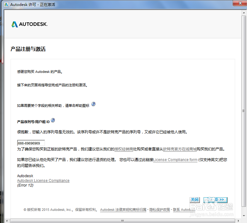Click the horizontal scrollbar right arrow

pyautogui.click(x=238, y=221)
